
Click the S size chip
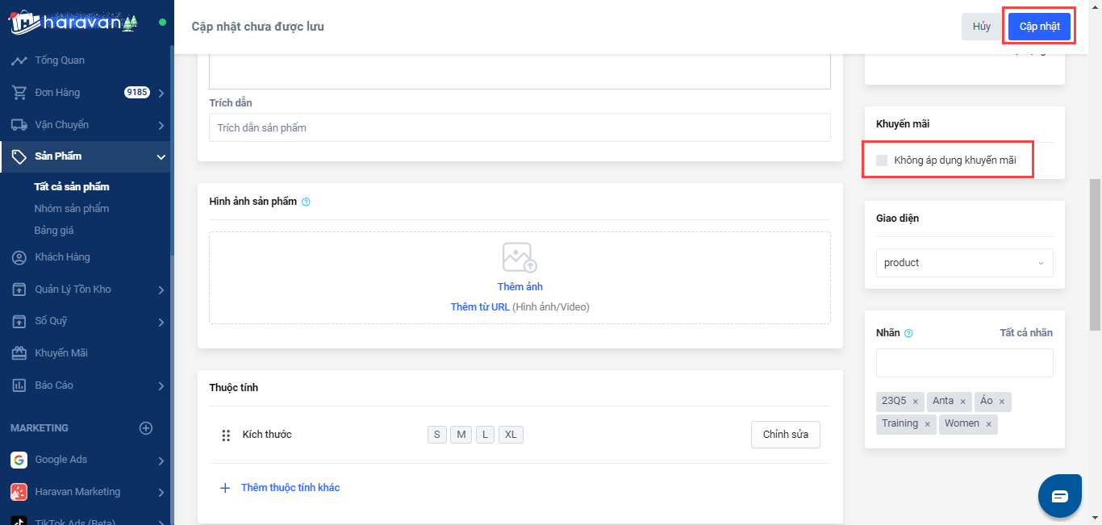[x=436, y=435]
